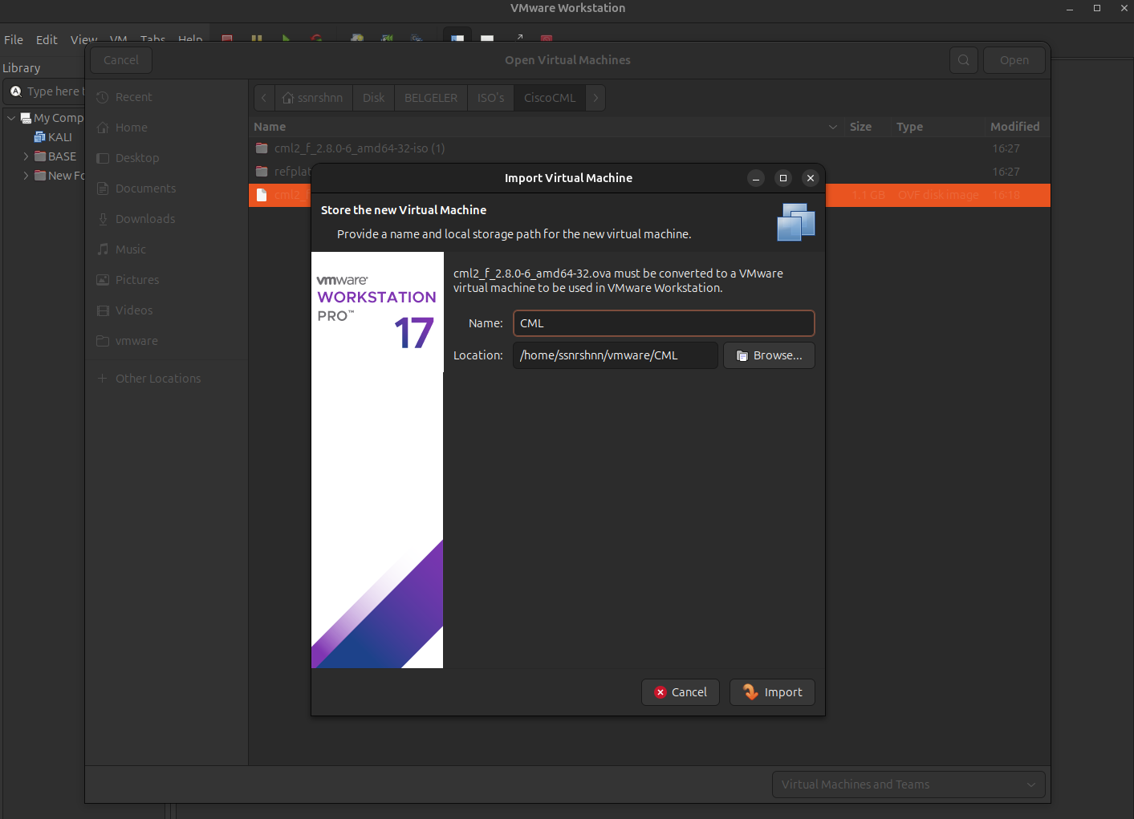Cancel the Import Virtual Machine dialog

coord(680,692)
